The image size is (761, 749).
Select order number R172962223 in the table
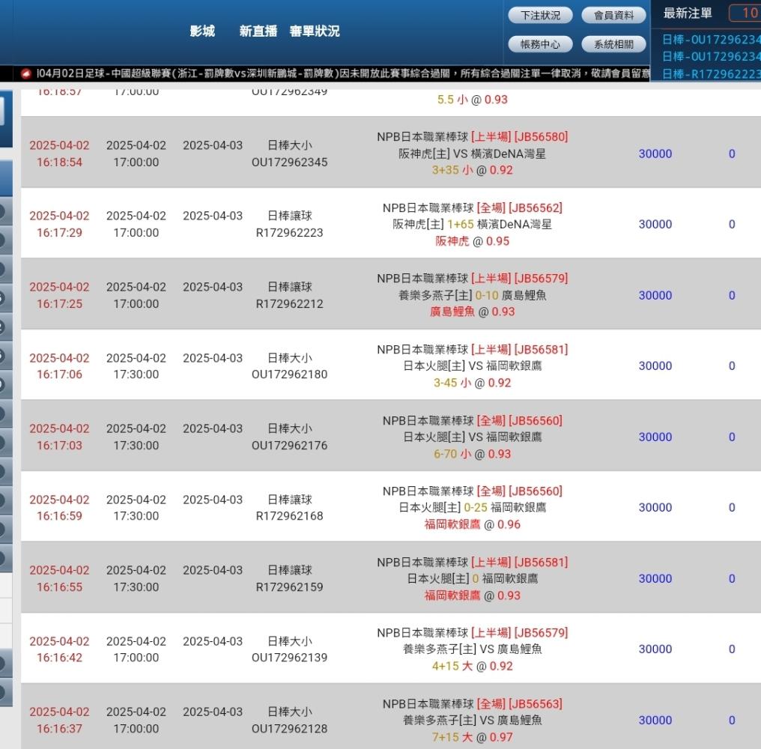pyautogui.click(x=289, y=232)
